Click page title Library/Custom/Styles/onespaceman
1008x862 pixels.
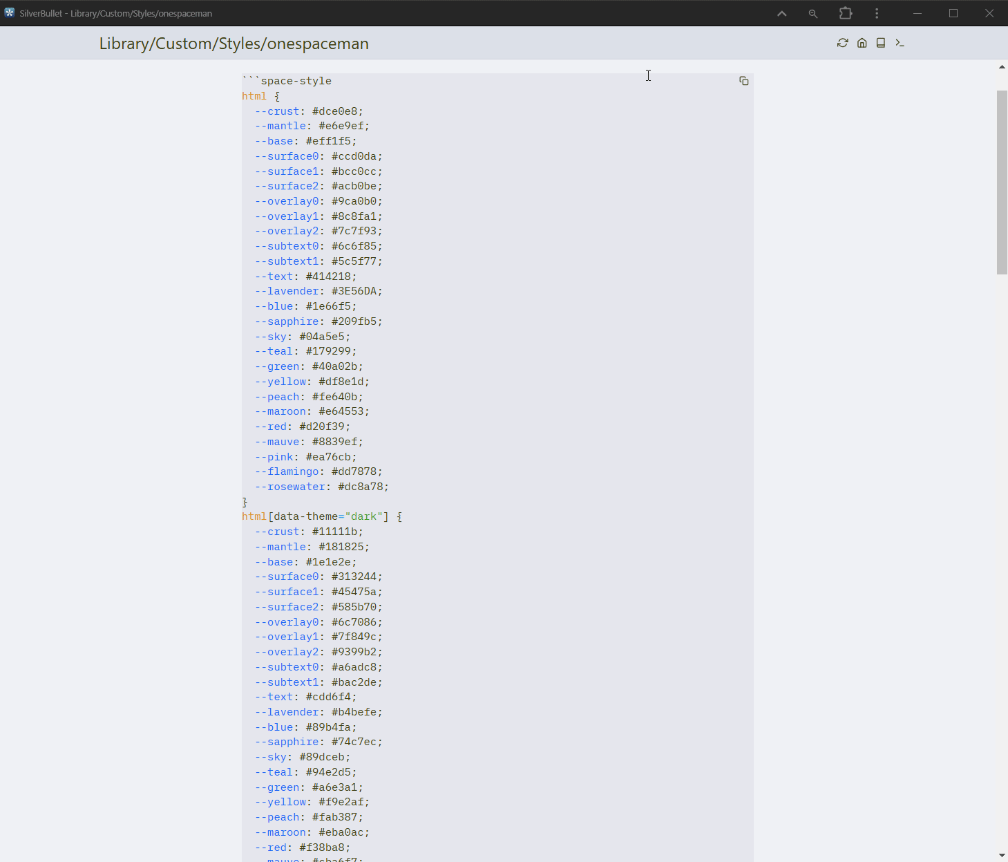point(234,44)
